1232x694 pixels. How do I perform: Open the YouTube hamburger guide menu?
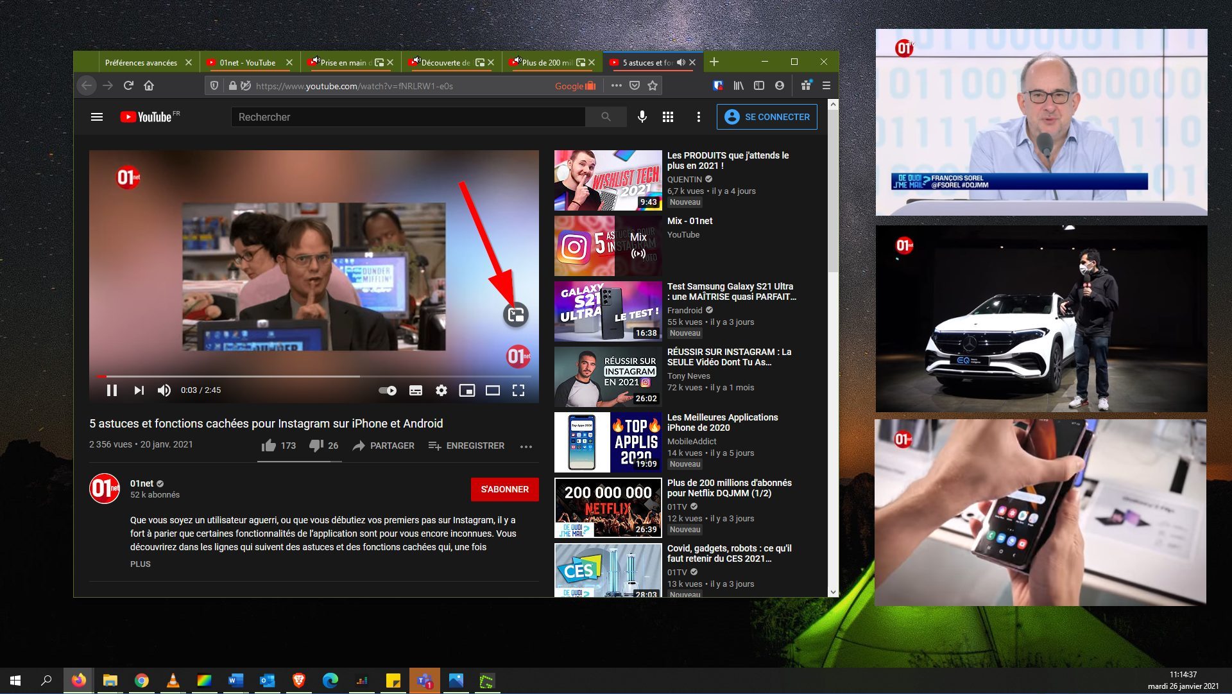click(x=97, y=117)
